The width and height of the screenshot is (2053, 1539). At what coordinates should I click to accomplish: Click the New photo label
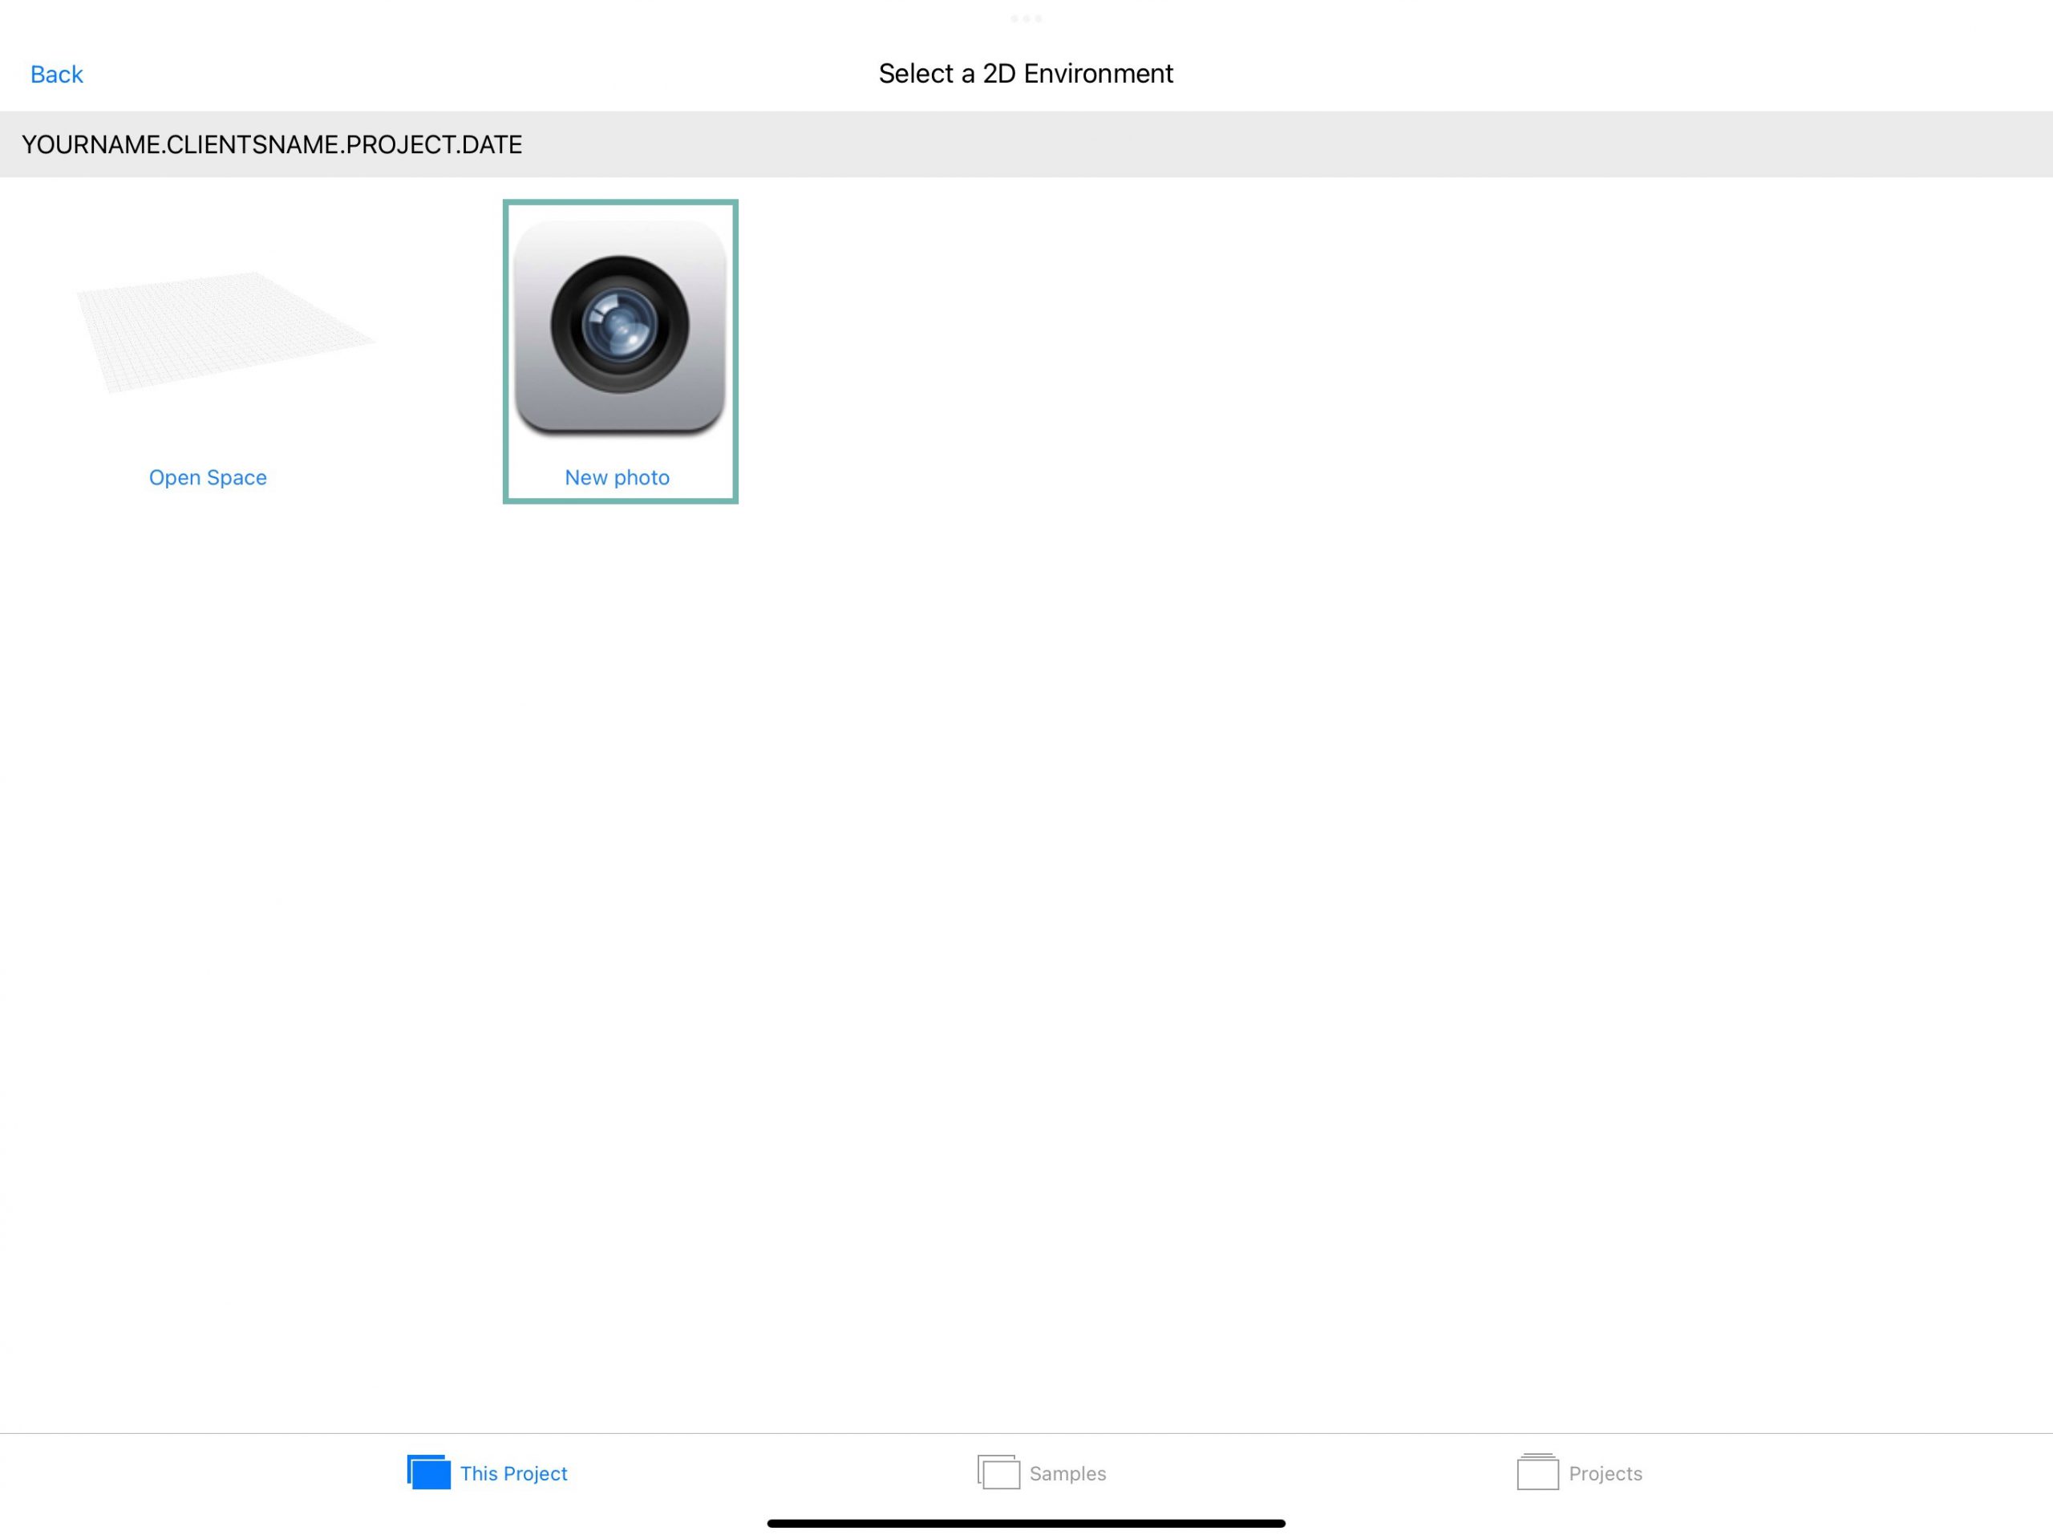pos(618,477)
